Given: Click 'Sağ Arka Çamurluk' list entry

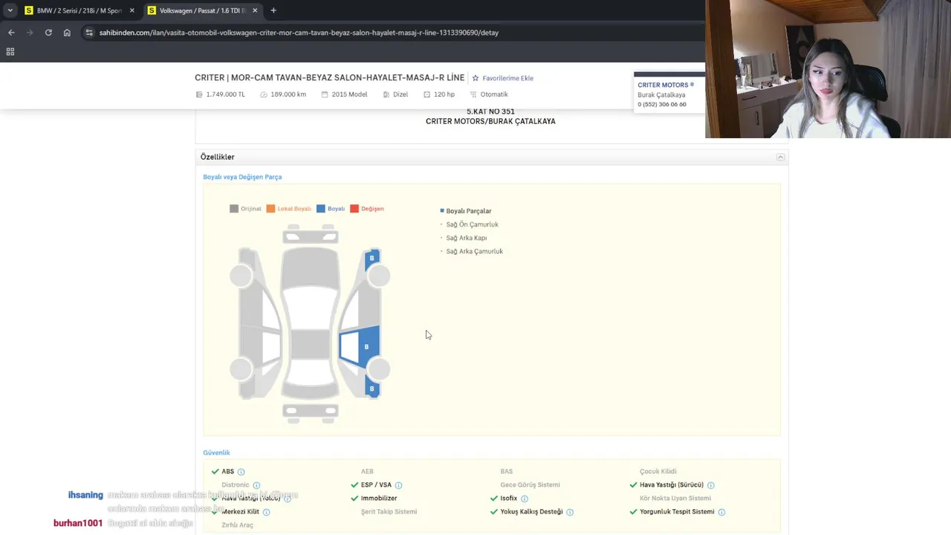Looking at the screenshot, I should pos(474,251).
